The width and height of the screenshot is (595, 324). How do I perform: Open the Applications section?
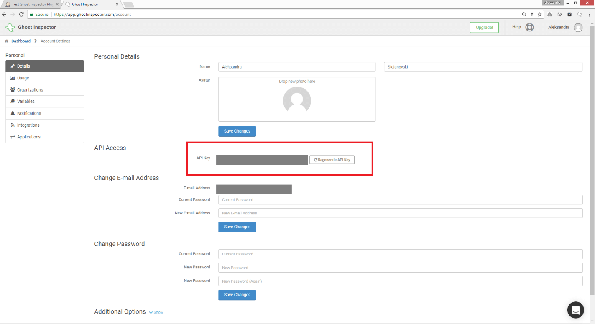[45, 137]
